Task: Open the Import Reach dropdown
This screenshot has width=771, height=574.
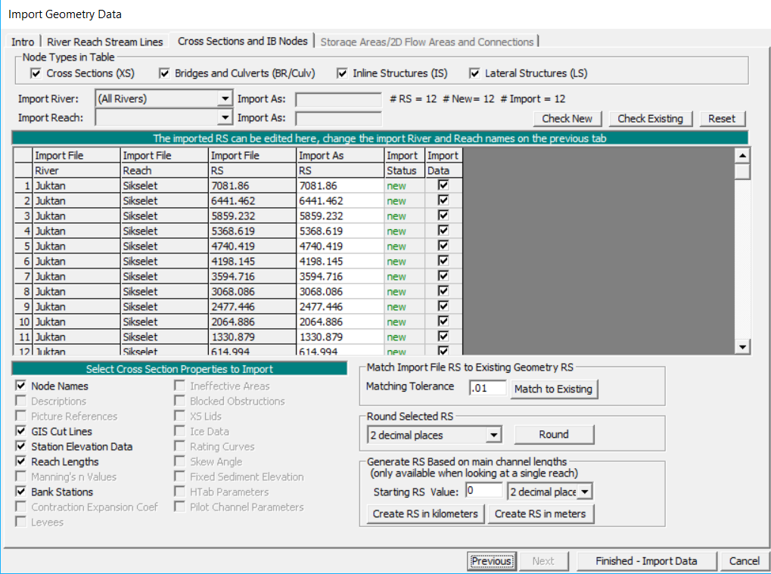Action: tap(225, 118)
